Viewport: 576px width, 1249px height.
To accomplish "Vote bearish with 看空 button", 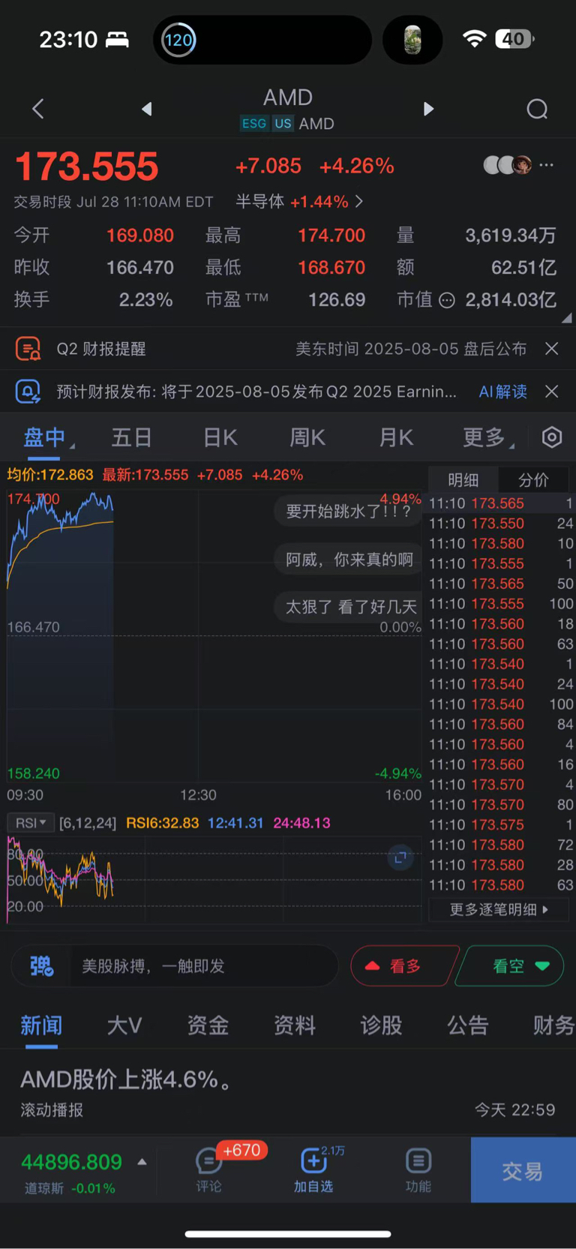I will 510,966.
